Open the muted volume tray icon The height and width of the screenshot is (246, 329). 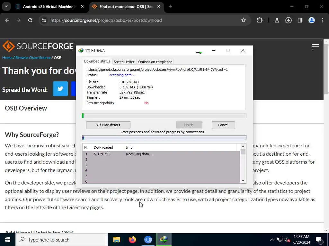coord(288,240)
